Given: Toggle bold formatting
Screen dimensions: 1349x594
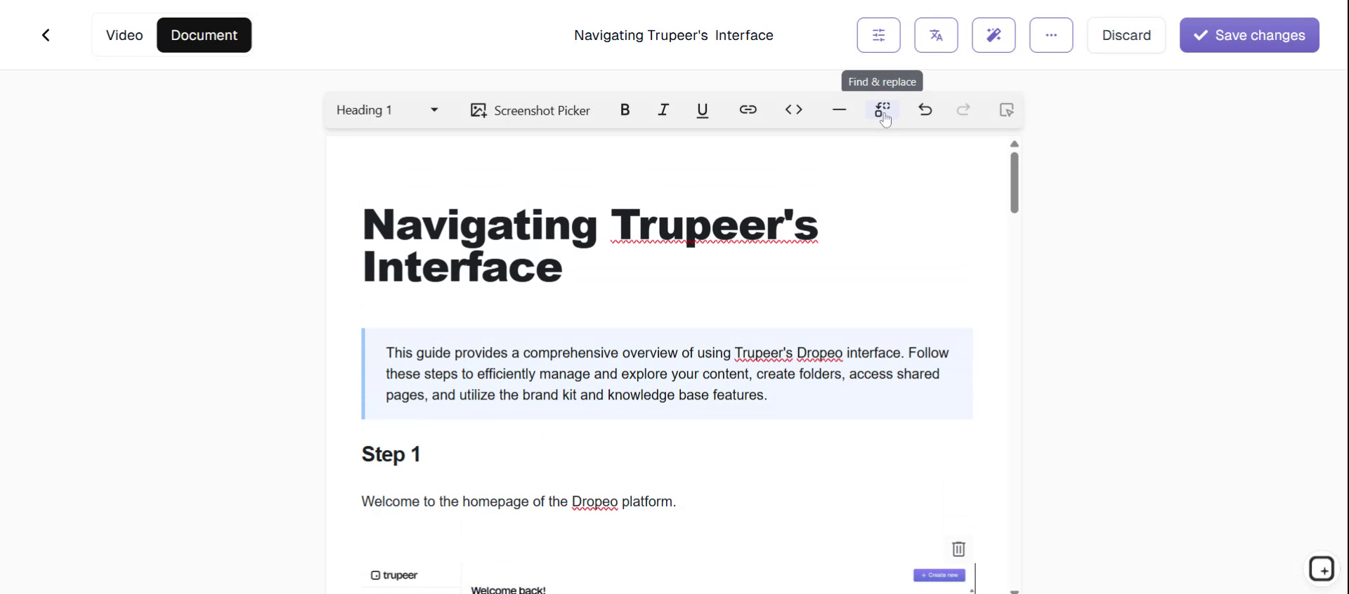Looking at the screenshot, I should (x=625, y=110).
